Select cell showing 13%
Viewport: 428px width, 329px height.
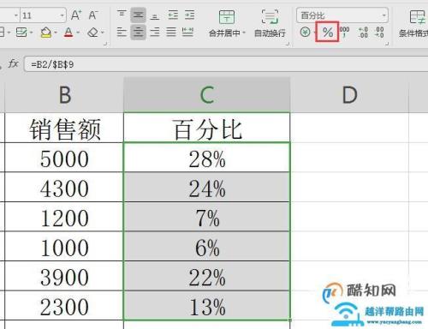coord(207,306)
